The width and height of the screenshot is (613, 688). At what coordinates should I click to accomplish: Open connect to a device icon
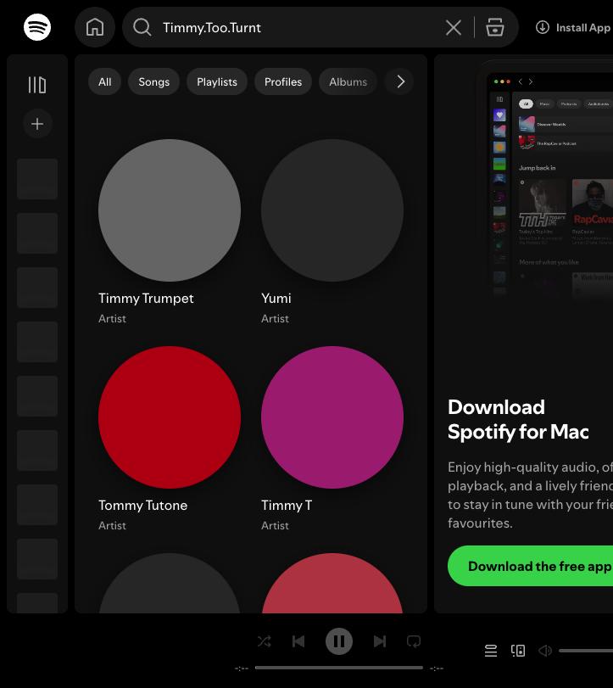pos(518,651)
